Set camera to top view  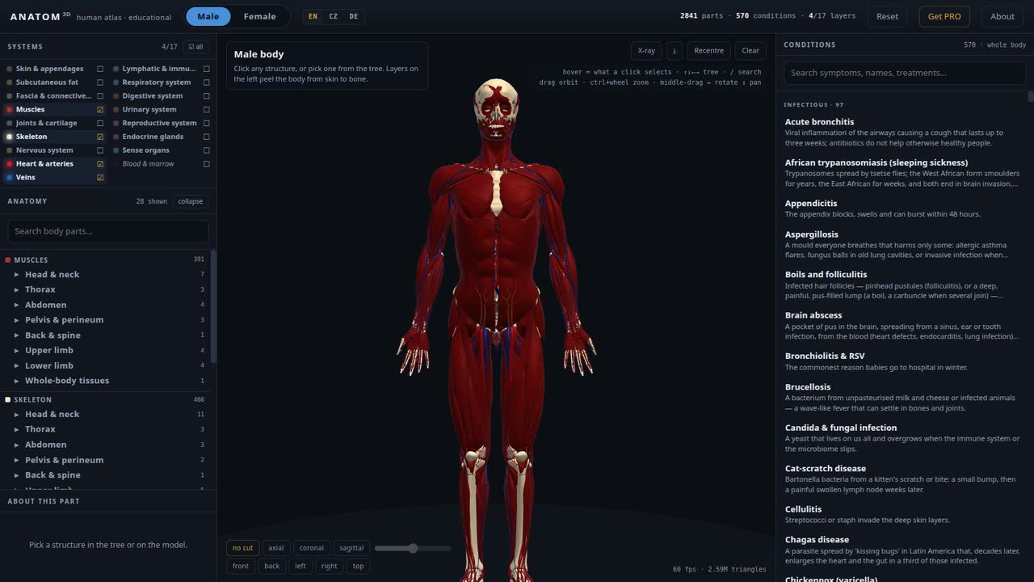click(358, 566)
